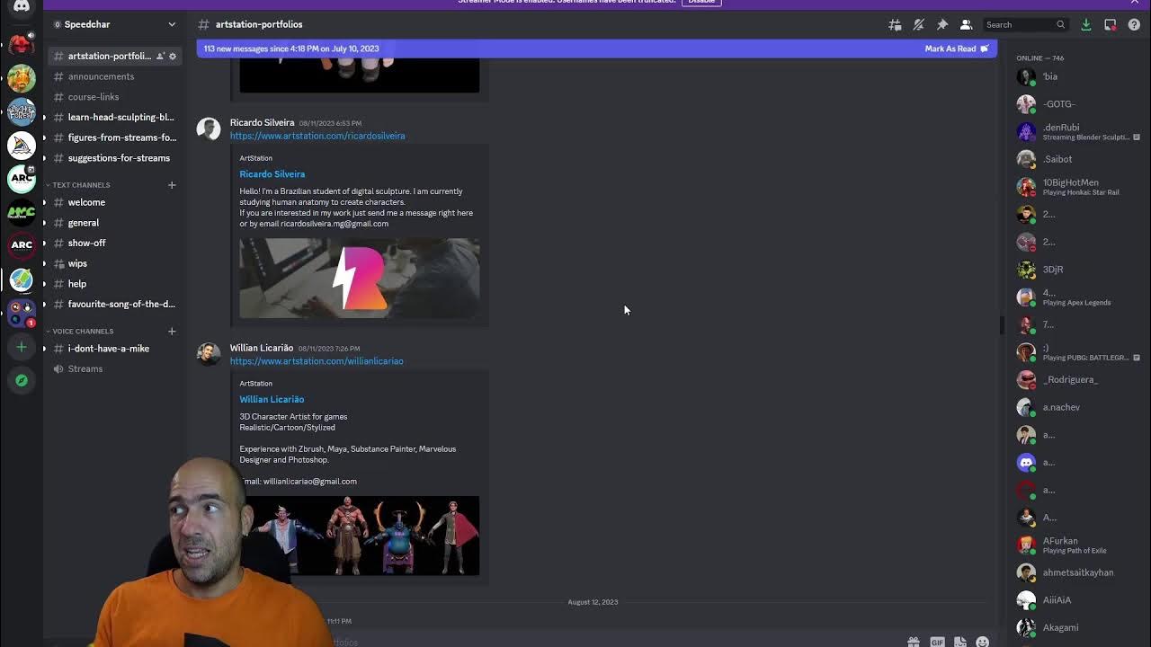Click Mark As Read button

click(956, 49)
